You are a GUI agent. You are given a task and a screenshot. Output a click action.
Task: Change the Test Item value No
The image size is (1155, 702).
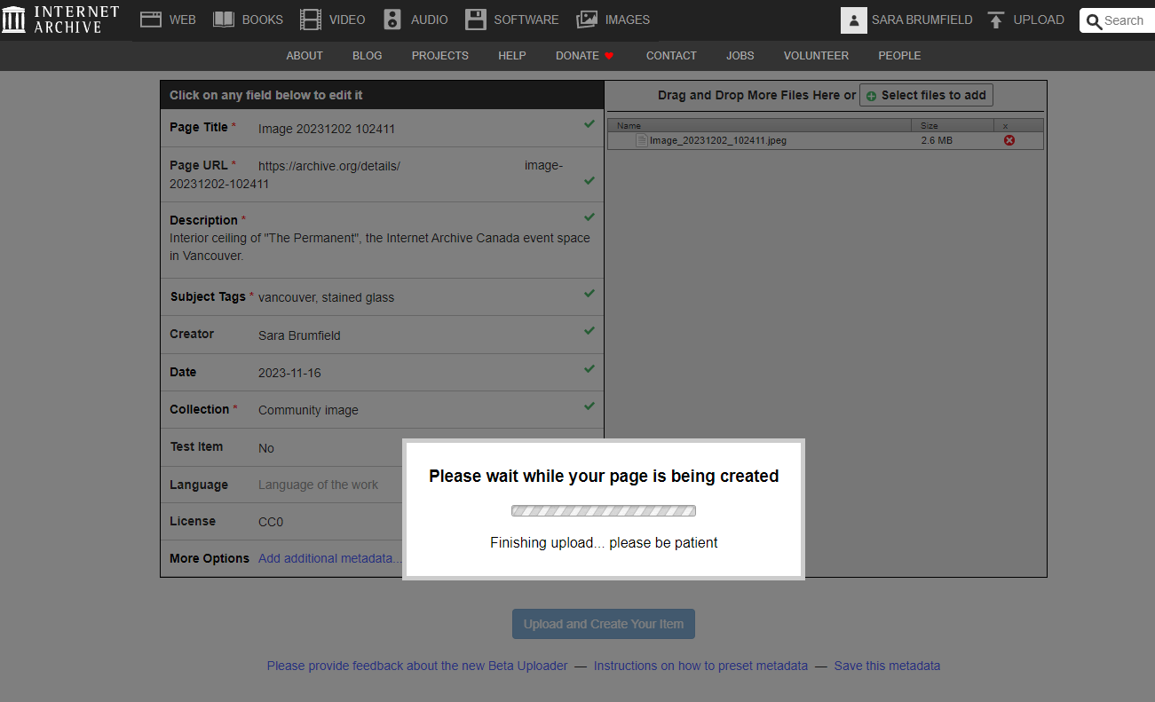coord(266,448)
